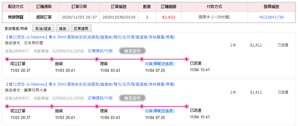The image size is (298, 126).
Task: View 出貨(看配送進度) for the 忍冬與印蒿 item
Action: click(159, 64)
